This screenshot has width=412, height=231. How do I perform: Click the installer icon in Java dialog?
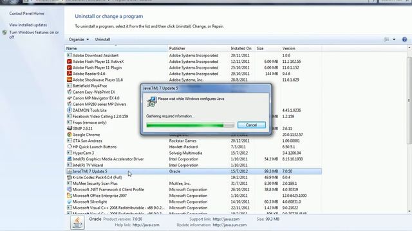coord(152,101)
